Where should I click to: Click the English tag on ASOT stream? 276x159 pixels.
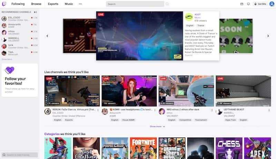(x=190, y=25)
